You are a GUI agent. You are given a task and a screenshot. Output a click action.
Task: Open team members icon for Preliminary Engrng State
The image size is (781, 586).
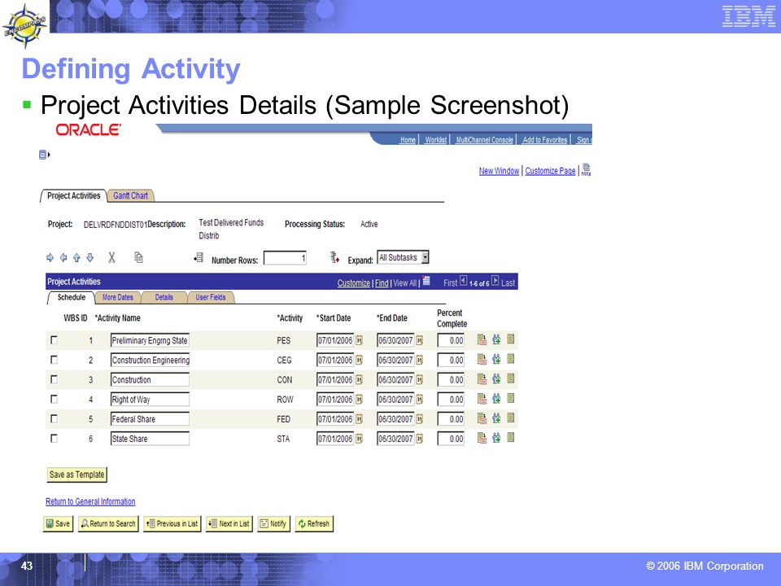496,340
